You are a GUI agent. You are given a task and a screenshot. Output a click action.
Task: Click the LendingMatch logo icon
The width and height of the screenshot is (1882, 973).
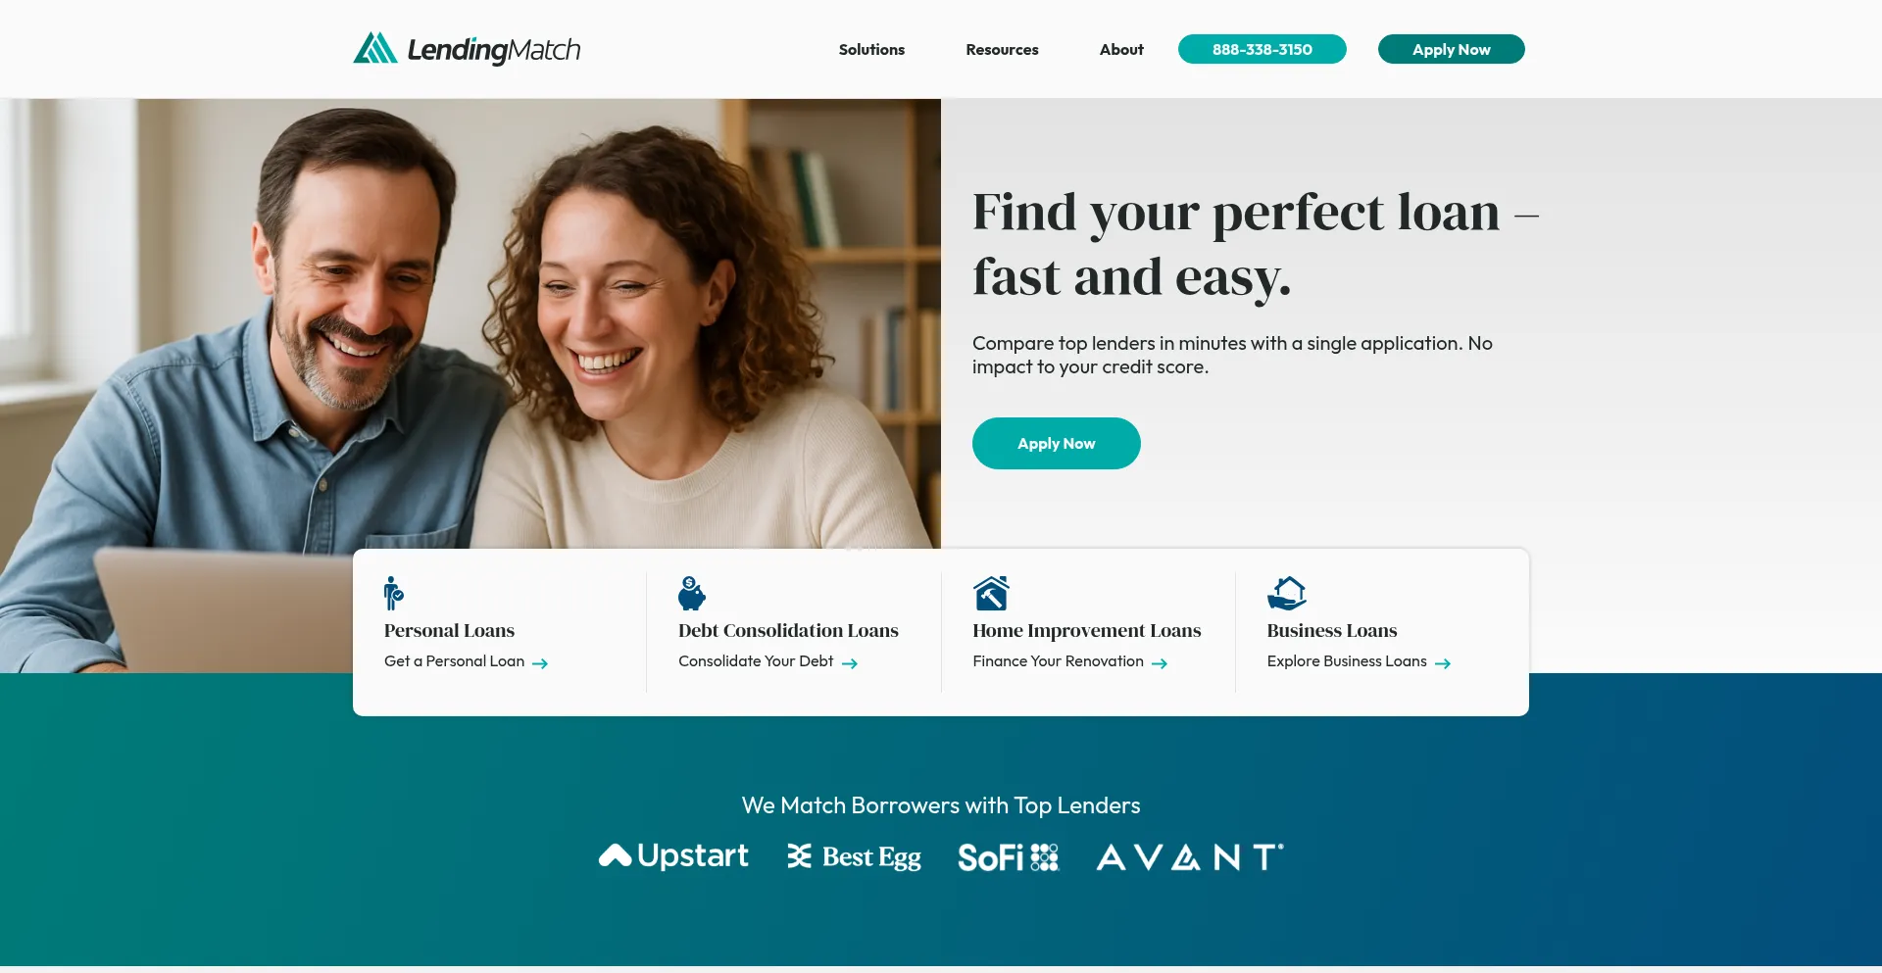pos(375,48)
